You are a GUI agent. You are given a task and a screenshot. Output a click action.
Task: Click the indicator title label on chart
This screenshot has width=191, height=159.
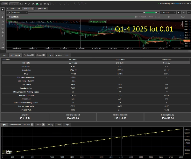click(25, 22)
